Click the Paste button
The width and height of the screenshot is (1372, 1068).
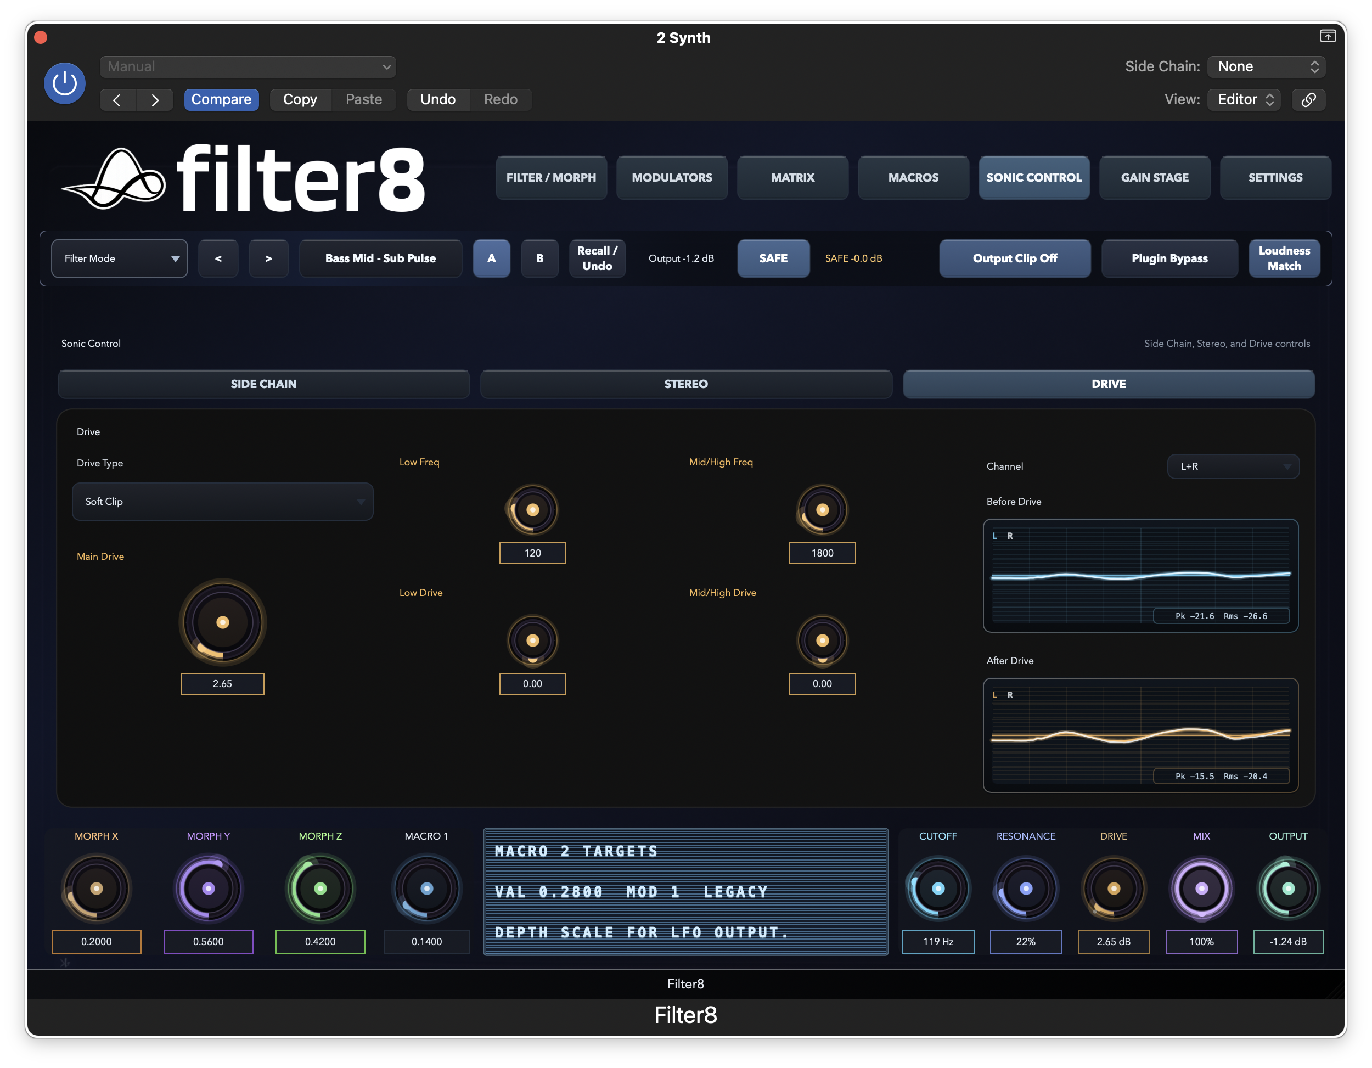[x=363, y=99]
